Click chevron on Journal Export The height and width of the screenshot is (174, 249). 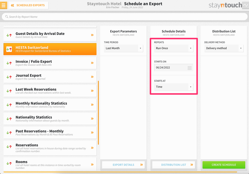(x=92, y=77)
